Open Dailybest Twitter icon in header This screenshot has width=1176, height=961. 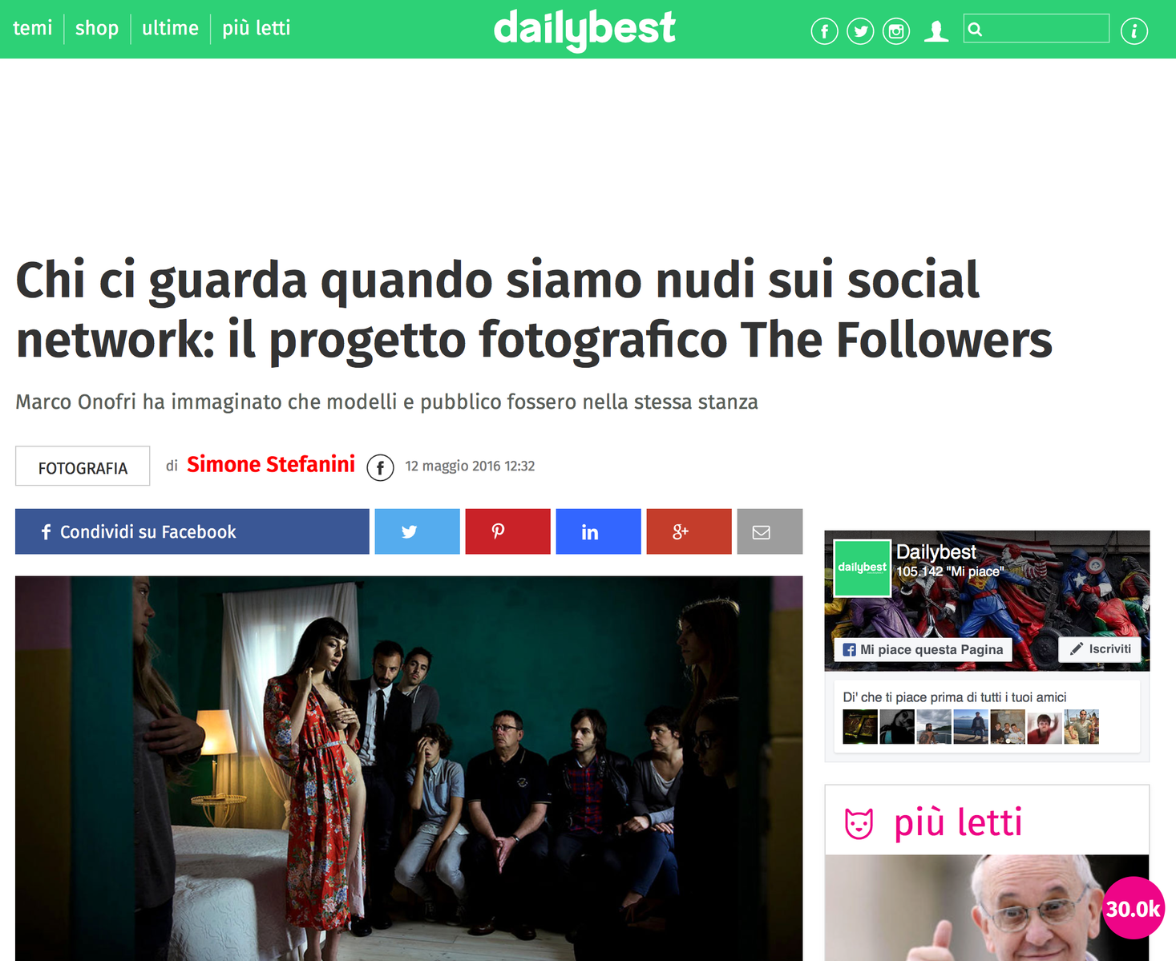(x=860, y=31)
